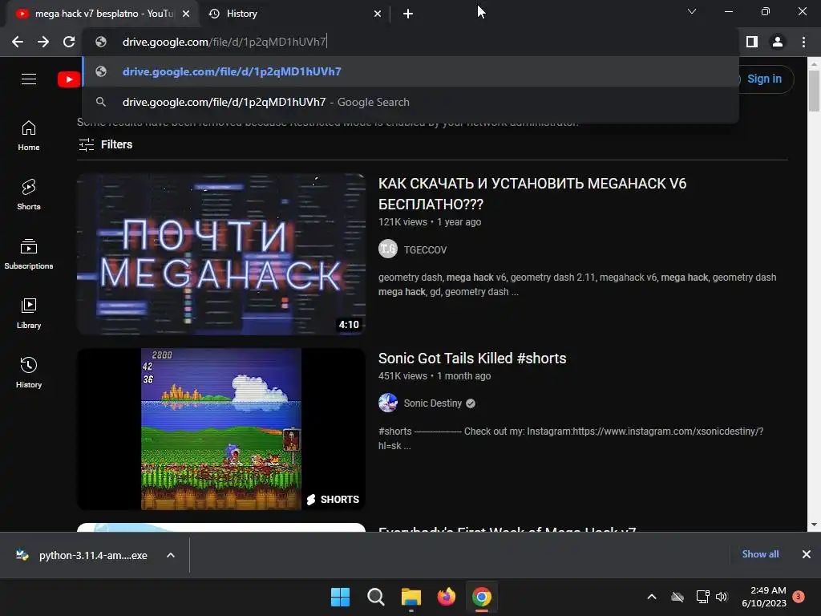Click the Sonic video Instagram description snippet
The image size is (821, 616).
pos(571,439)
